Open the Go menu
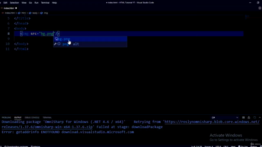Image resolution: width=262 pixels, height=147 pixels. 30,3
